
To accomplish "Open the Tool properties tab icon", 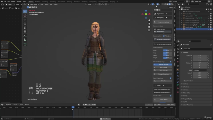I will click(x=178, y=45).
